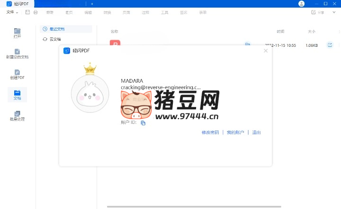
Task: Select the 文档 icon in sidebar
Action: click(x=17, y=95)
